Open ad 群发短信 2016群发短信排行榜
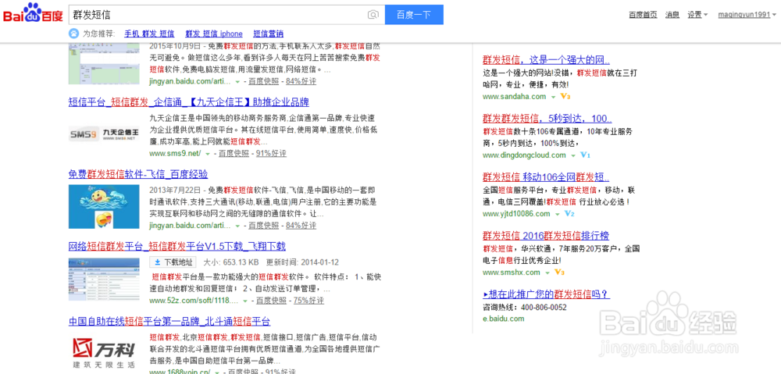Viewport: 781px width, 374px height. point(546,236)
